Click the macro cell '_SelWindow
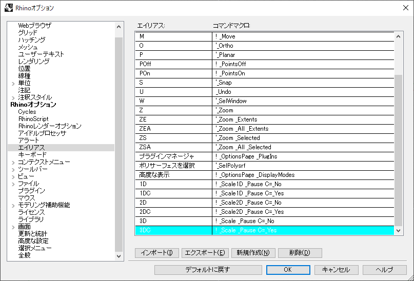This screenshot has height=281, width=414. tap(303, 101)
